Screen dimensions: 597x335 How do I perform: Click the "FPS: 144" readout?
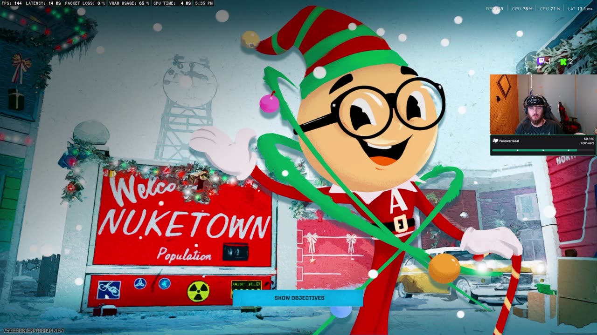pyautogui.click(x=12, y=3)
